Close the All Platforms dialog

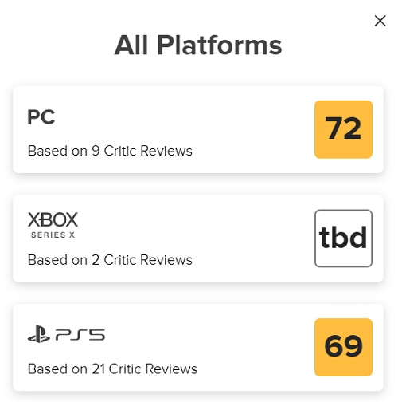pos(380,21)
